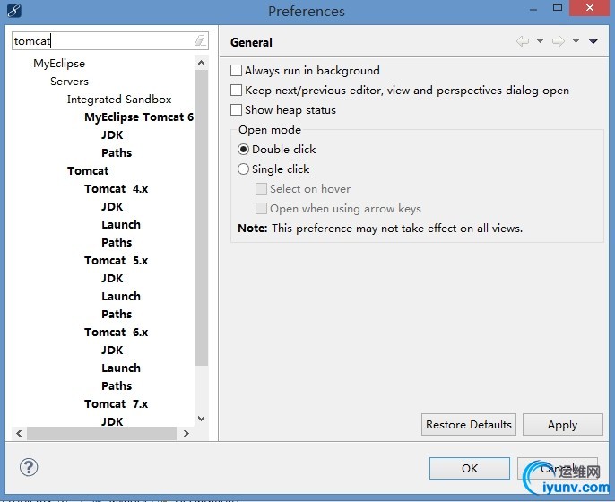Select Paths under MyEclipse Tomcat 6
The width and height of the screenshot is (615, 502).
117,153
